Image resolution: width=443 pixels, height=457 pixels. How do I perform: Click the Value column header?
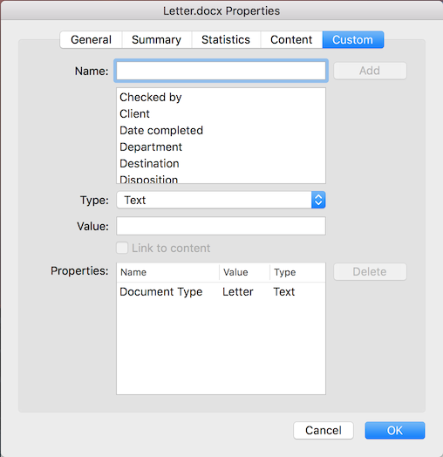coord(244,272)
